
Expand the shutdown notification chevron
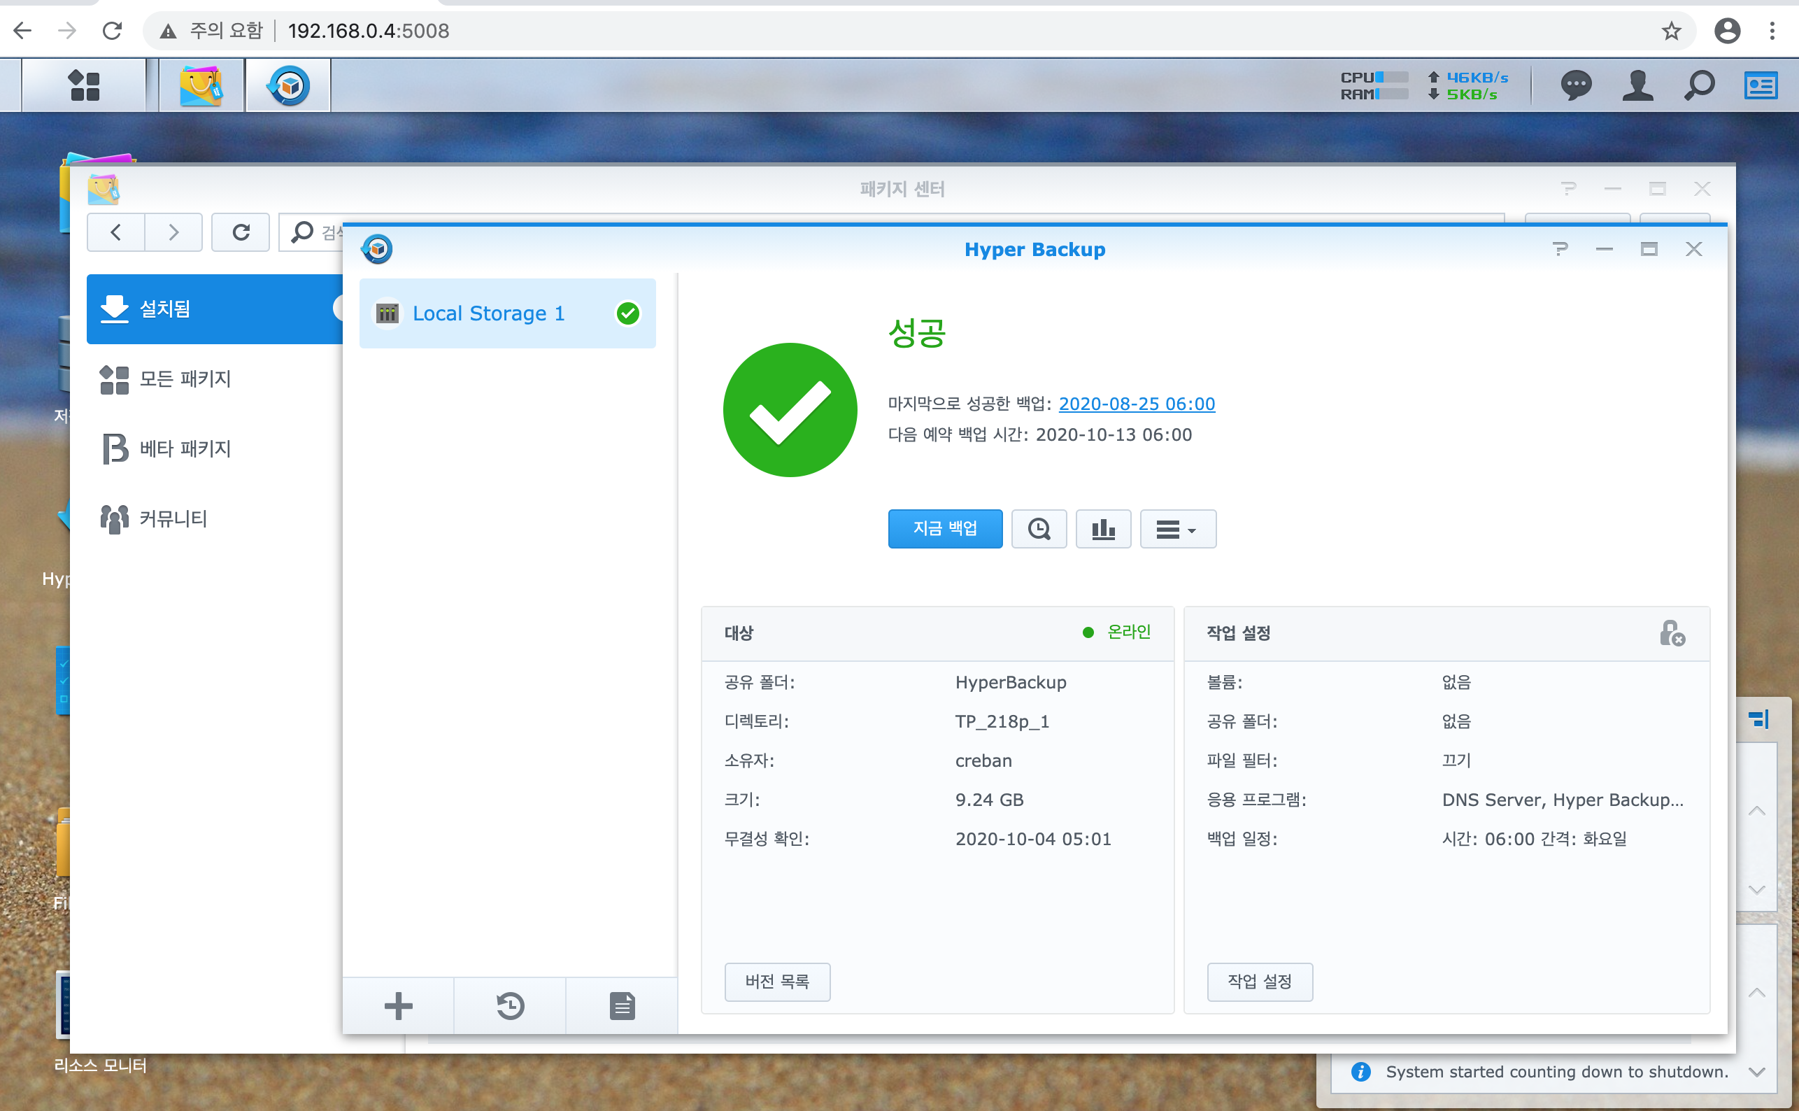1756,1072
